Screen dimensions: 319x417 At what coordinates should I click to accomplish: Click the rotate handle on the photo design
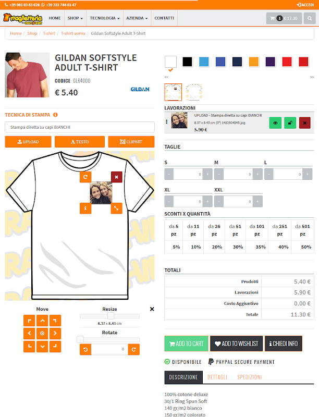coord(85,177)
